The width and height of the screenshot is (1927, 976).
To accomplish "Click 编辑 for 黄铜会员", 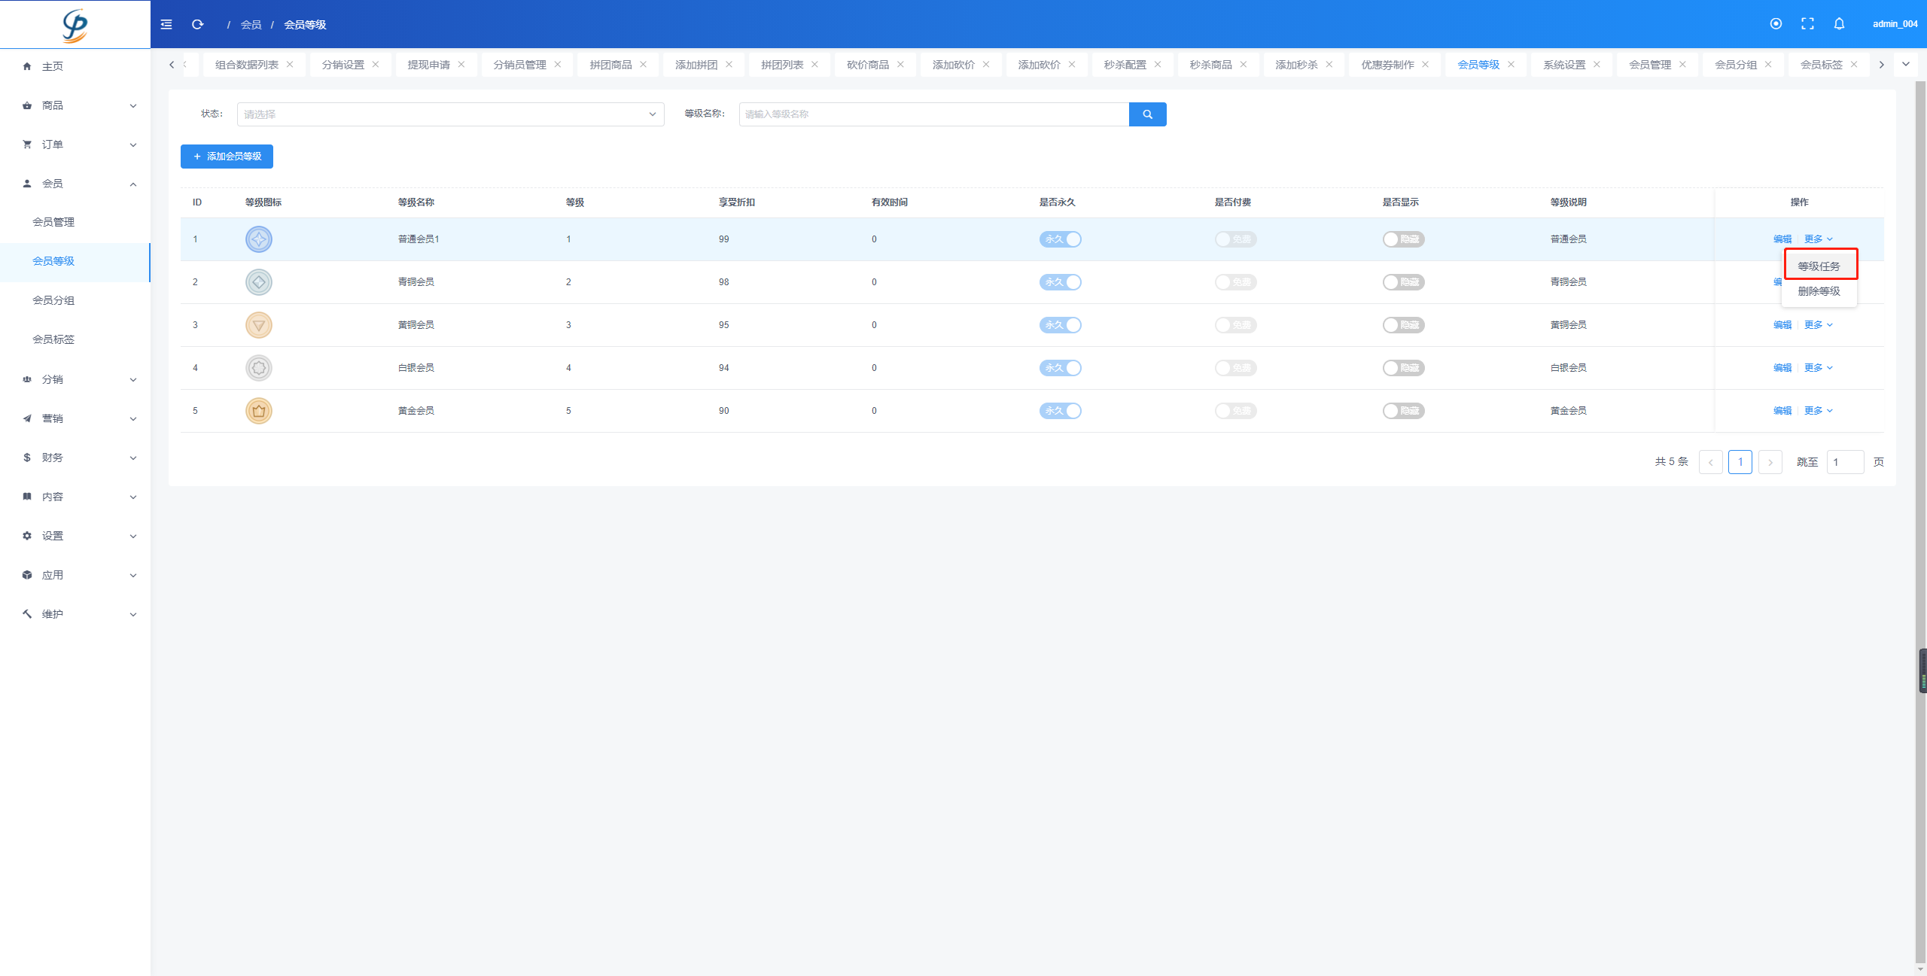I will pyautogui.click(x=1782, y=325).
